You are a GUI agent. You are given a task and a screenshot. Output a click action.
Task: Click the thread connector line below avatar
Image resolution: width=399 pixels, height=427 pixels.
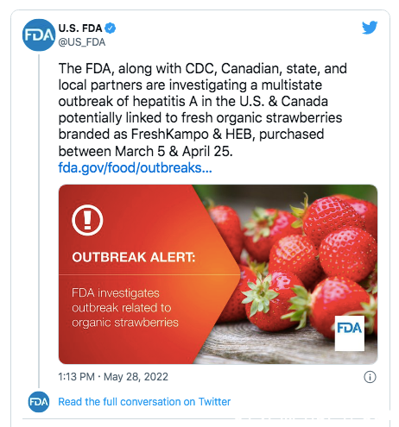coord(39,220)
